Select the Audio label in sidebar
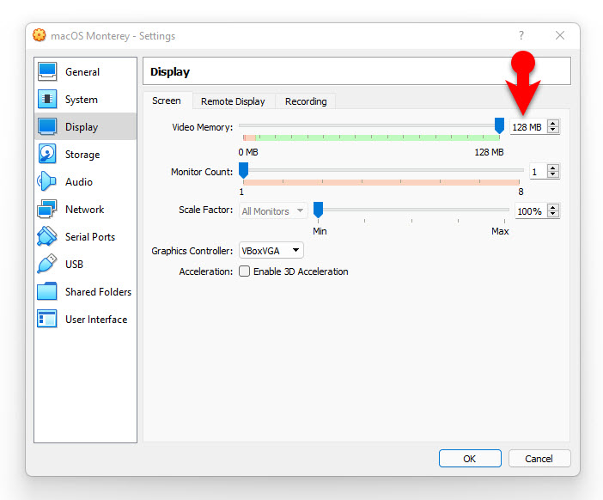The height and width of the screenshot is (500, 603). click(79, 182)
